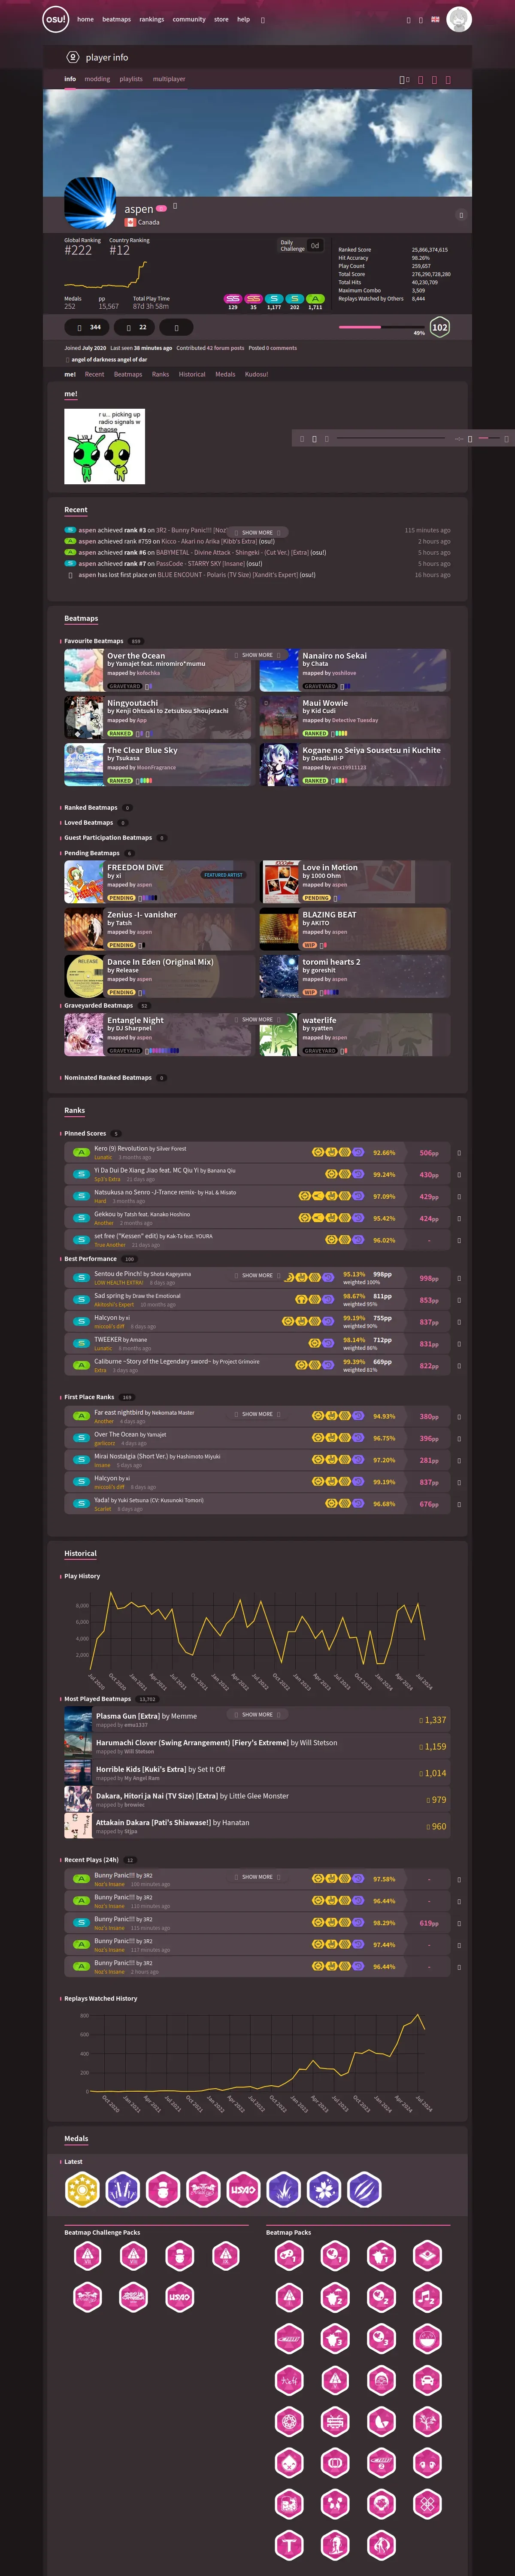Jump to the Historical section link

[192, 374]
